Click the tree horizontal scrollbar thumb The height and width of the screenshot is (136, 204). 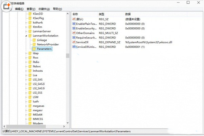click(x=26, y=127)
